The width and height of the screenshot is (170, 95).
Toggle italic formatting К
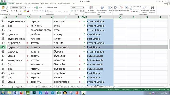coord(14,11)
